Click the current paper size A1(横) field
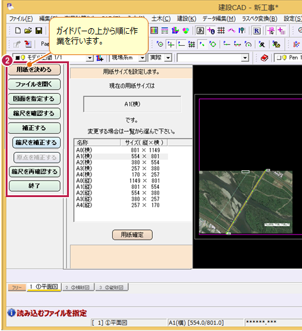 click(132, 104)
